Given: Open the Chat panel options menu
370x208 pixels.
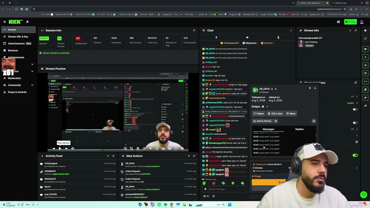Looking at the screenshot, I should (291, 30).
